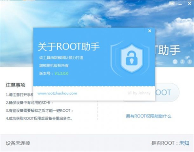The image size is (194, 152).
Task: Minimize the ROOT助手 main window
Action: (x=180, y=4)
